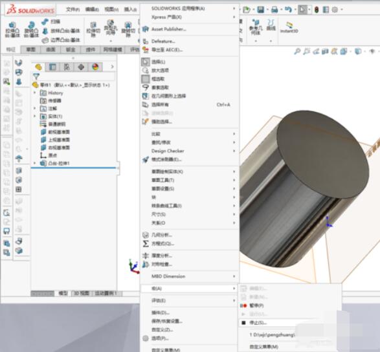Click the filter funnel icon in feature tree
The height and width of the screenshot is (352, 380).
click(x=36, y=76)
